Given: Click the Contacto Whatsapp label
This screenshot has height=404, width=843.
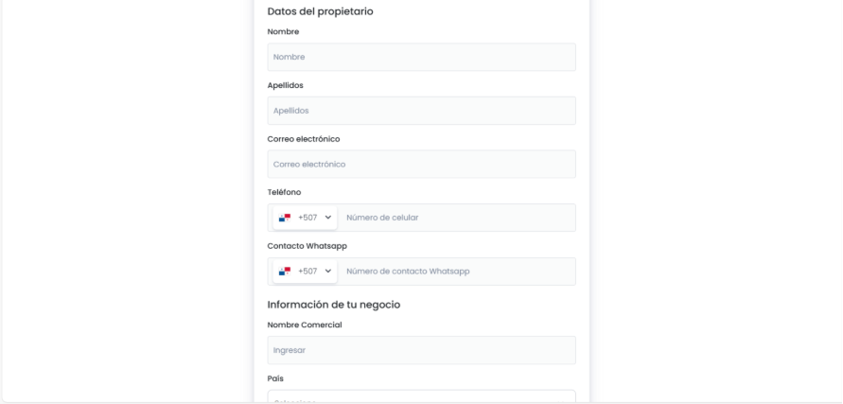Looking at the screenshot, I should (307, 246).
